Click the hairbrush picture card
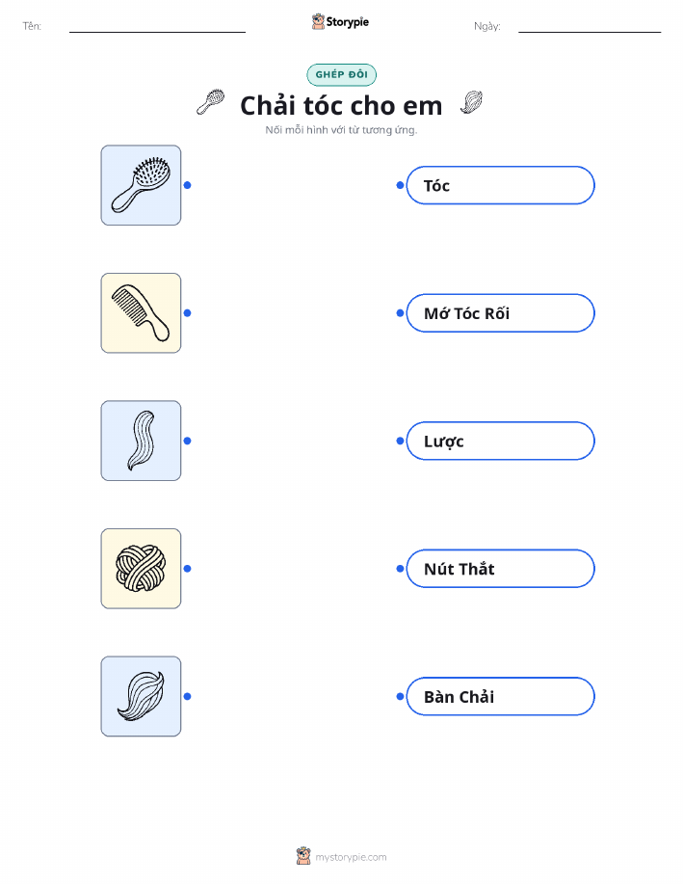The image size is (683, 884). [x=141, y=185]
